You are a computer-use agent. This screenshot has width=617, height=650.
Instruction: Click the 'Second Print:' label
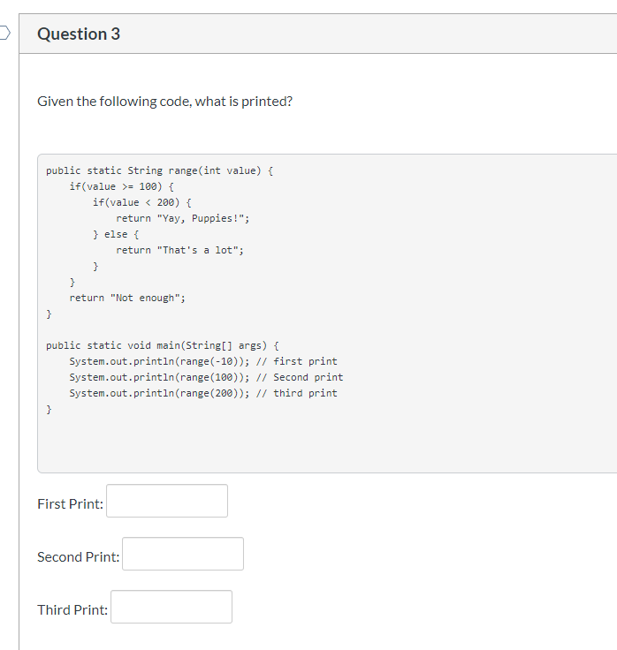pos(79,557)
